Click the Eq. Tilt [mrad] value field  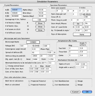tap(79, 31)
